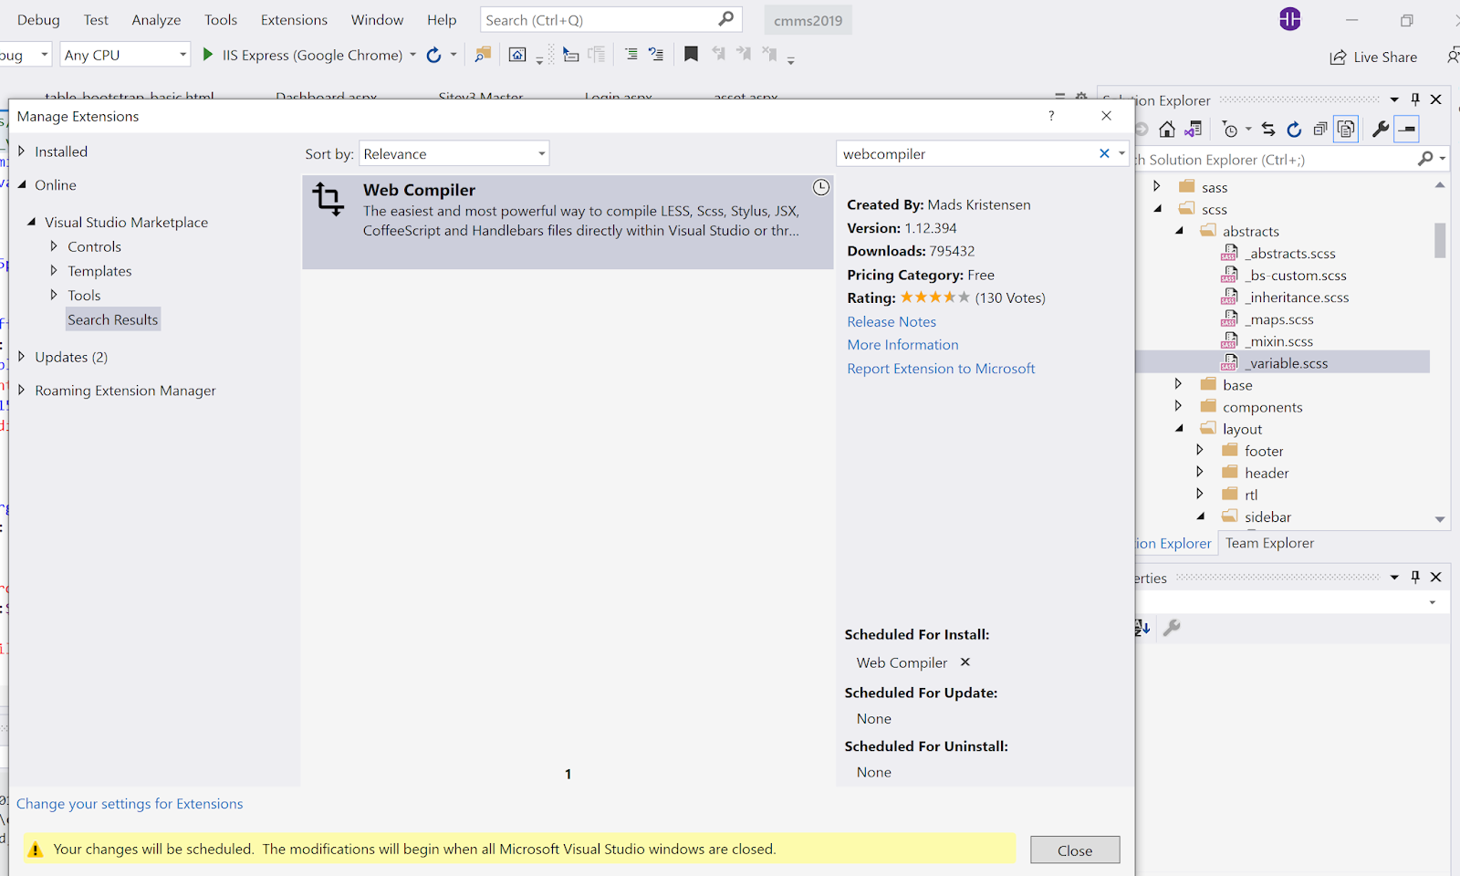Open Change your settings for Extensions

(x=130, y=804)
